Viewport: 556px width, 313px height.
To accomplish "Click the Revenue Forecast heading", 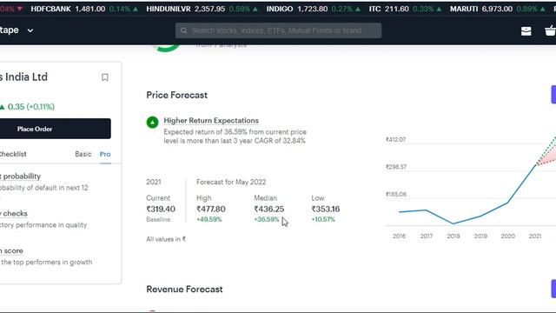I will [184, 290].
